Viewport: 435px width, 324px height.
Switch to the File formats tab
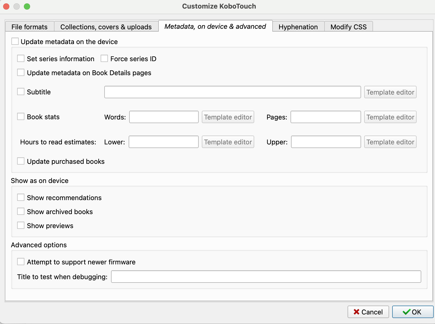30,27
